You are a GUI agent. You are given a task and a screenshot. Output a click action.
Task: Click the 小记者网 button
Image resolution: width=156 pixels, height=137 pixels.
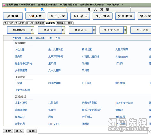click(x=80, y=16)
